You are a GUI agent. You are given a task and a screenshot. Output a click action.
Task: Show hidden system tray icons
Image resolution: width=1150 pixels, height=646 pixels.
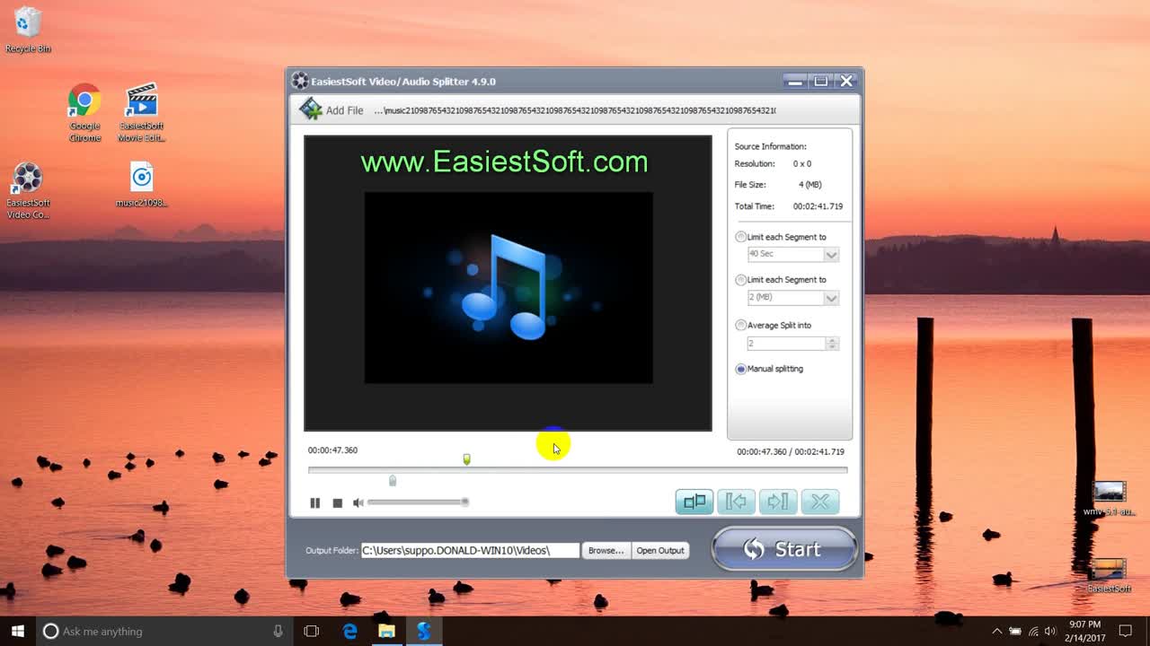(996, 631)
